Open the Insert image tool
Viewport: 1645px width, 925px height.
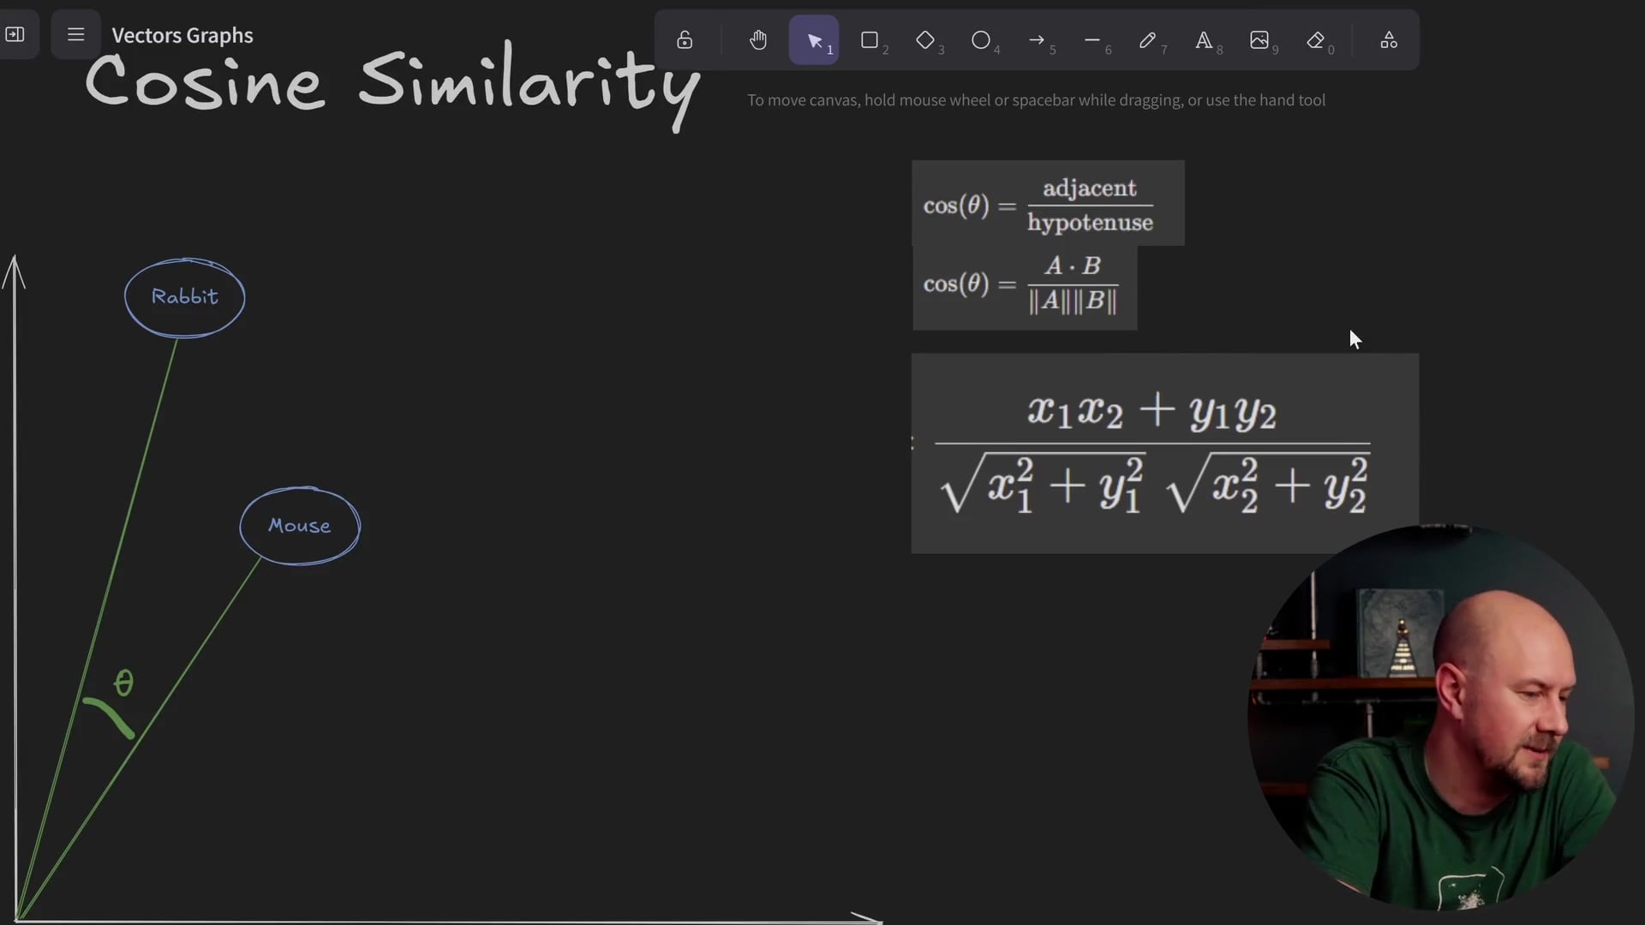pyautogui.click(x=1259, y=40)
